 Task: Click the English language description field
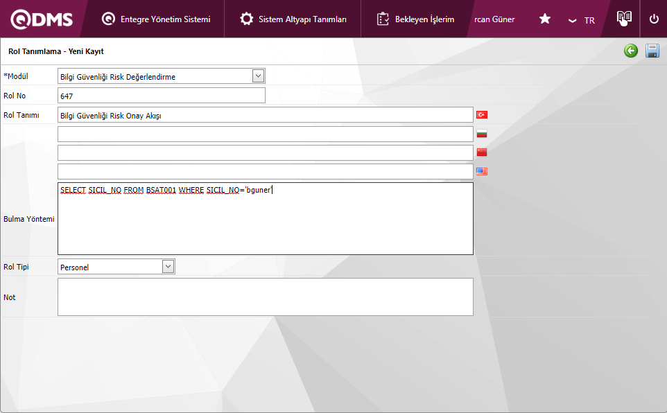[x=266, y=171]
